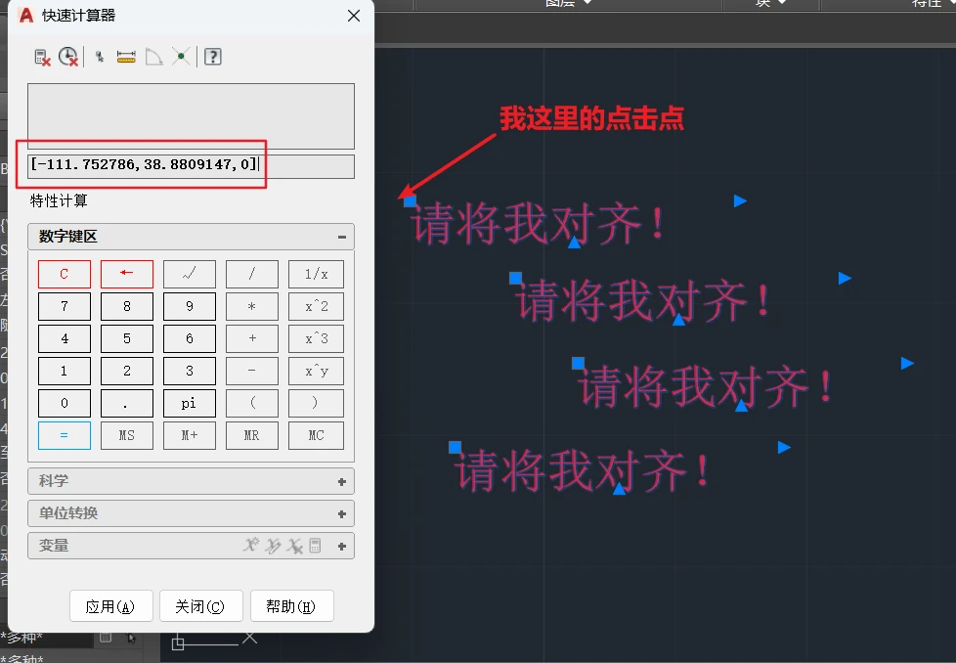The image size is (956, 663).
Task: Click the plus + button
Action: (x=252, y=338)
